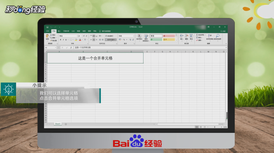274x153 pixels.
Task: Click the Insert cells icon
Action: point(182,36)
